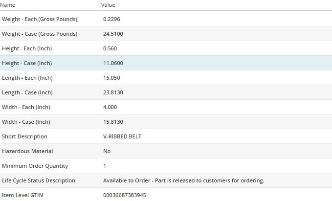332x201 pixels.
Task: Click the Short Description row label
Action: point(24,136)
